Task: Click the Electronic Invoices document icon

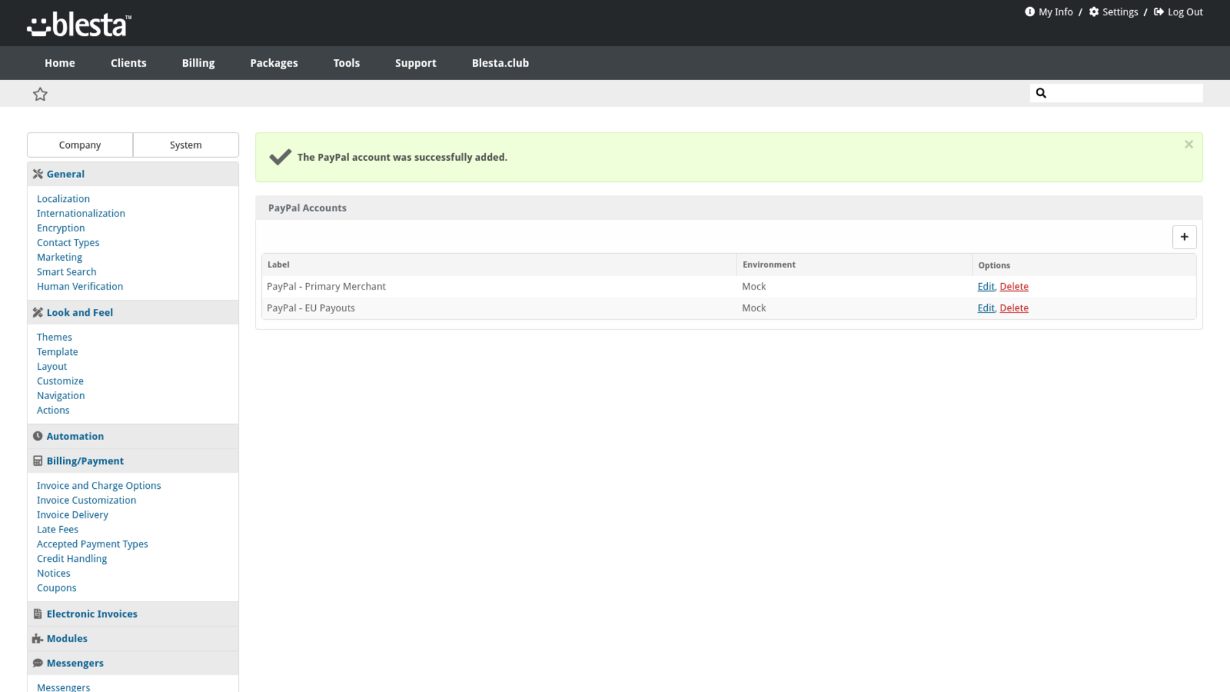Action: click(38, 614)
